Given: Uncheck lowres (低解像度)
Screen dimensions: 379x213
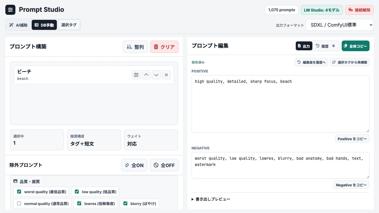Looking at the screenshot, I should (x=79, y=204).
